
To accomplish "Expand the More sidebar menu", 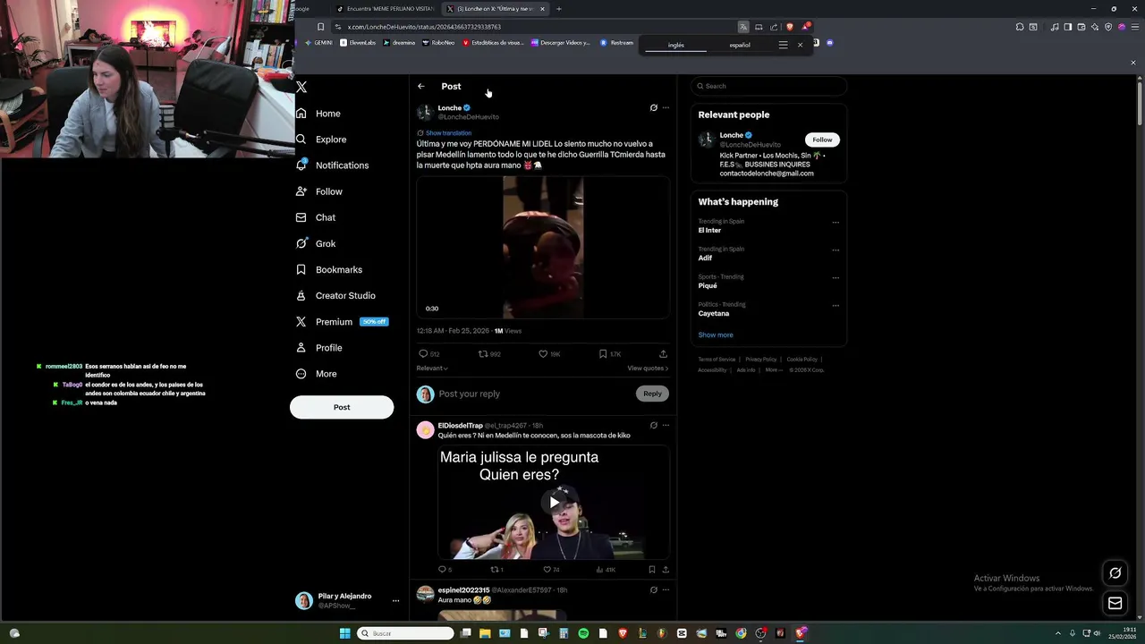I will click(317, 374).
